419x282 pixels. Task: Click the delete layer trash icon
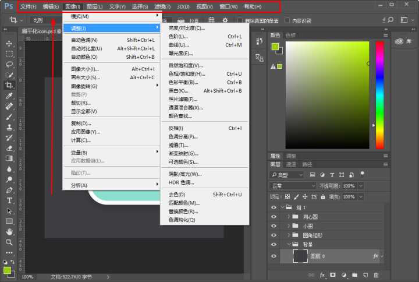click(376, 274)
